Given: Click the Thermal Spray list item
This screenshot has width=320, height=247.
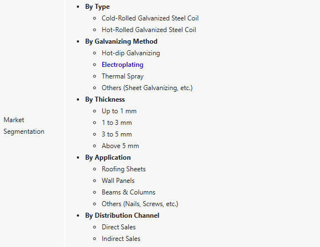Looking at the screenshot, I should pyautogui.click(x=123, y=76).
